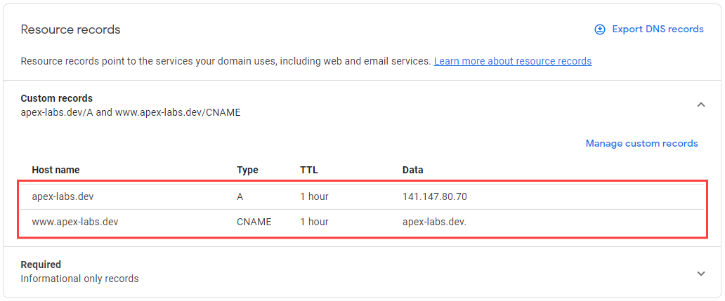Click the Resource records title
This screenshot has width=725, height=301.
(x=71, y=29)
